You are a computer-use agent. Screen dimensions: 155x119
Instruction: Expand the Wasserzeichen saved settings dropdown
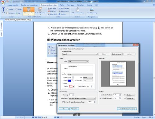[x=96, y=54]
